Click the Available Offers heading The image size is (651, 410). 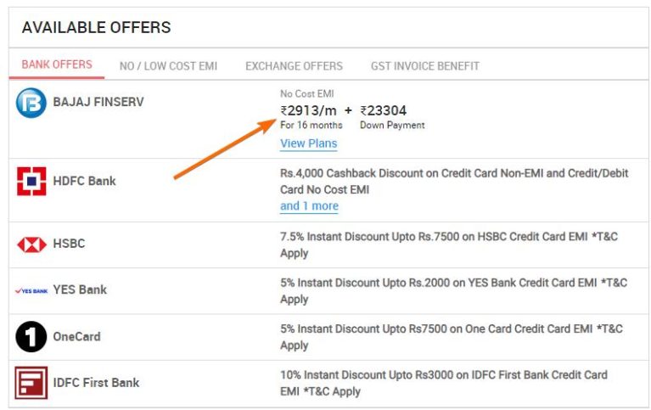coord(96,27)
